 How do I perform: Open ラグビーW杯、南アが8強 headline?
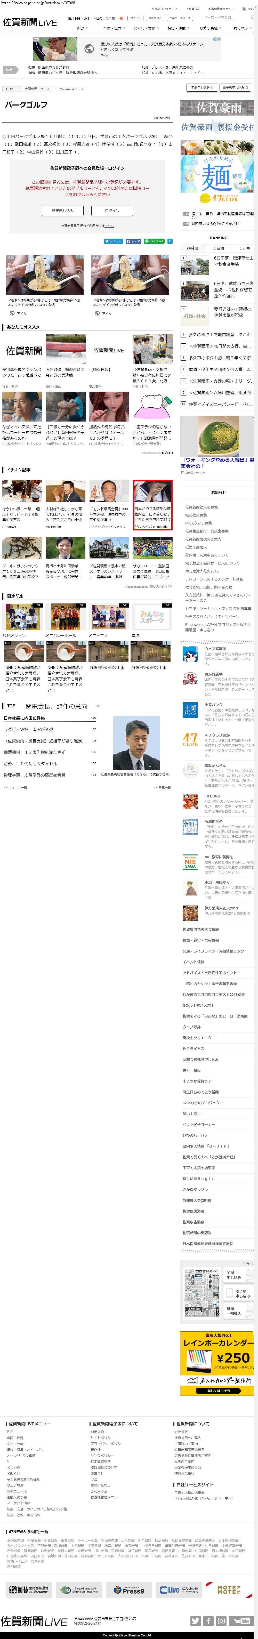[29, 730]
